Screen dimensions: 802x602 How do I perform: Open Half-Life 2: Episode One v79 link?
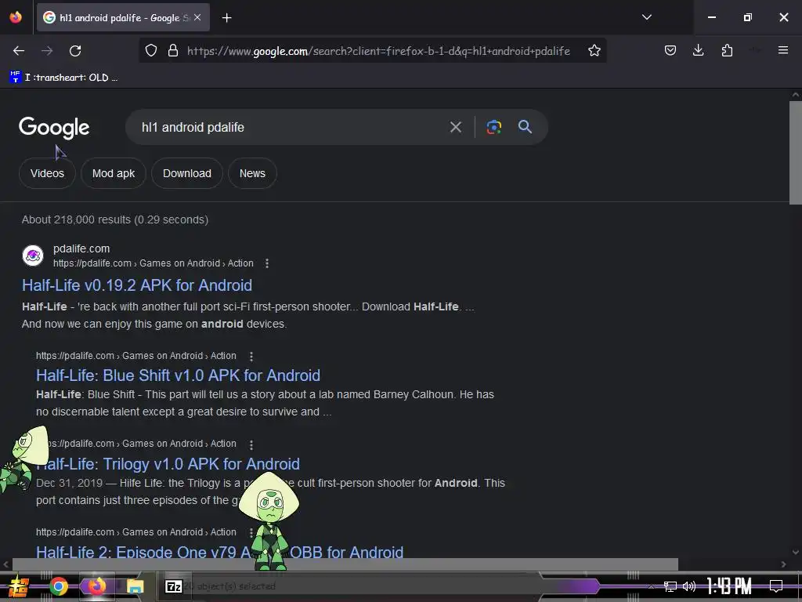pos(219,552)
